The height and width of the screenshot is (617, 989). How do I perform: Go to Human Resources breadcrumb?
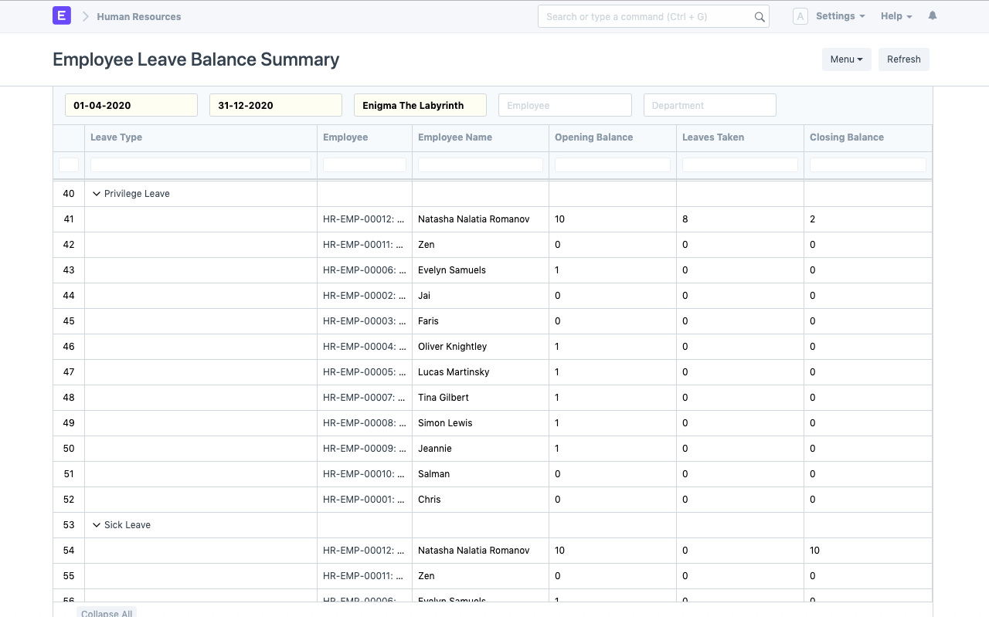tap(139, 16)
